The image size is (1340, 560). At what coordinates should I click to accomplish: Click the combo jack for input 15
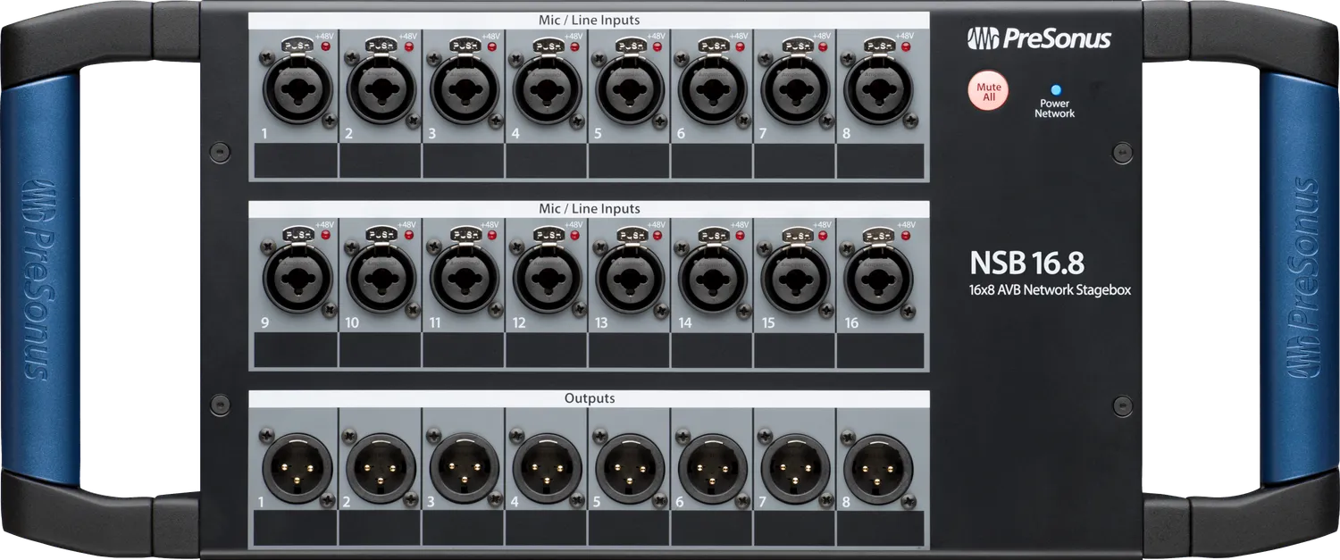pos(796,278)
